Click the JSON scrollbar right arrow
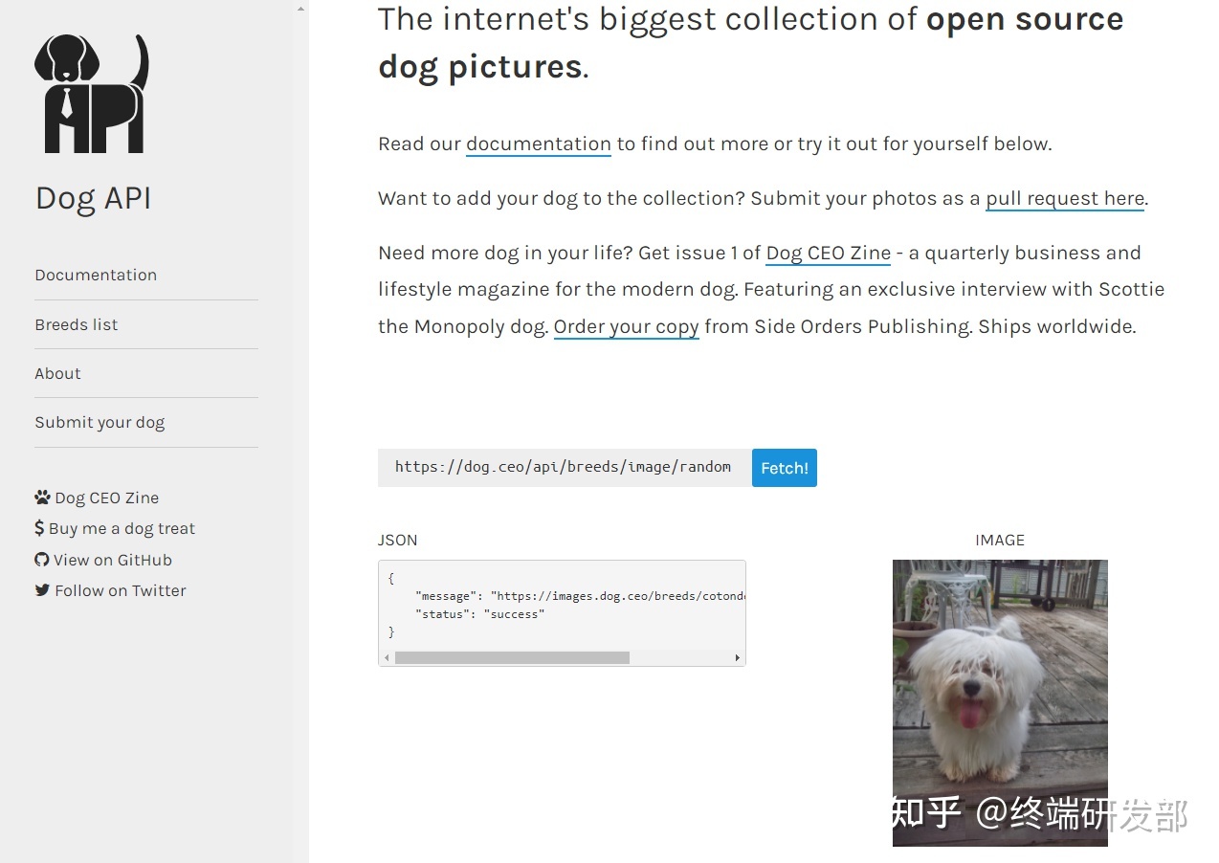1219x863 pixels. (x=737, y=657)
